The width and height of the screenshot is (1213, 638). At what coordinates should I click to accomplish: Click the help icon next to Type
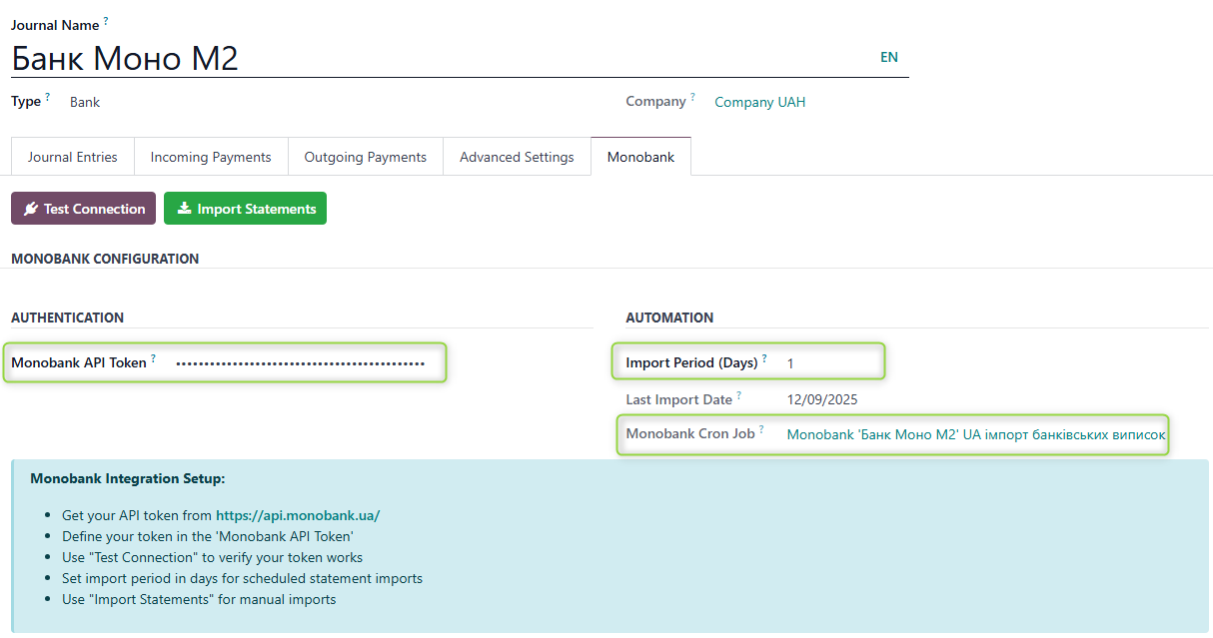(47, 95)
